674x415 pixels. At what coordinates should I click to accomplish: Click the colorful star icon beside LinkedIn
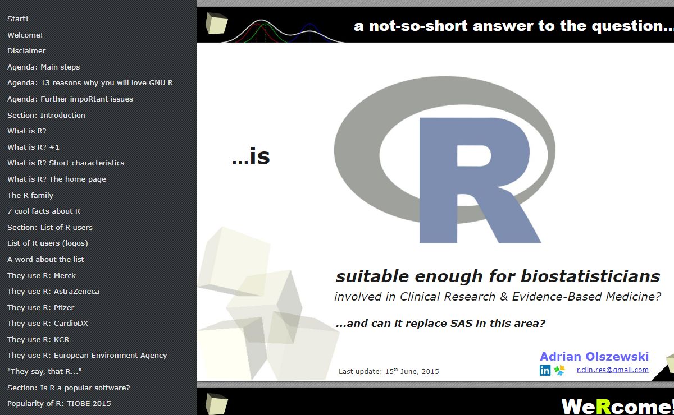coord(559,370)
